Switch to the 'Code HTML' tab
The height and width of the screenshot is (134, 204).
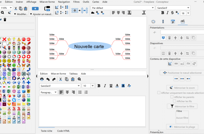tap(63, 131)
